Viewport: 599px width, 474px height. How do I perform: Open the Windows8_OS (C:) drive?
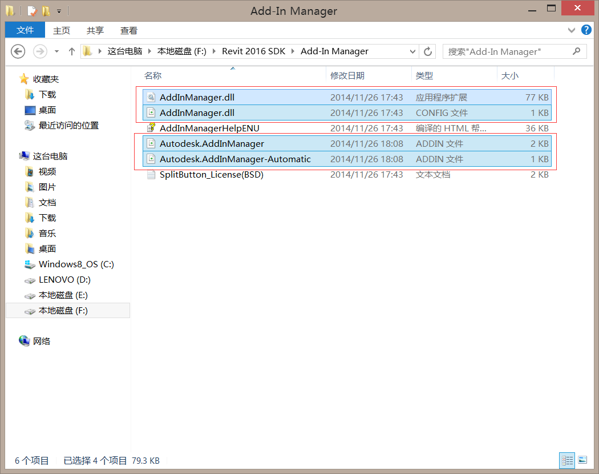click(76, 264)
